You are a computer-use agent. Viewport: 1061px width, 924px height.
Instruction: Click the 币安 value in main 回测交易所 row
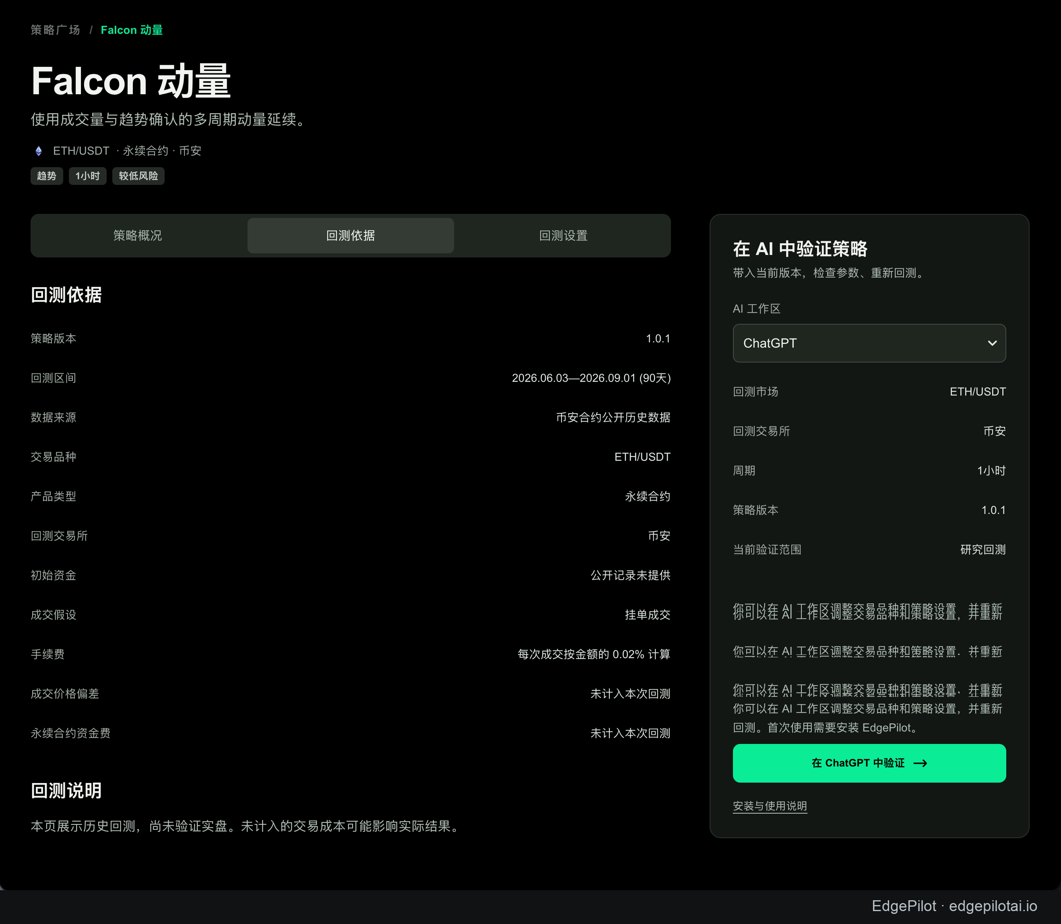[659, 536]
